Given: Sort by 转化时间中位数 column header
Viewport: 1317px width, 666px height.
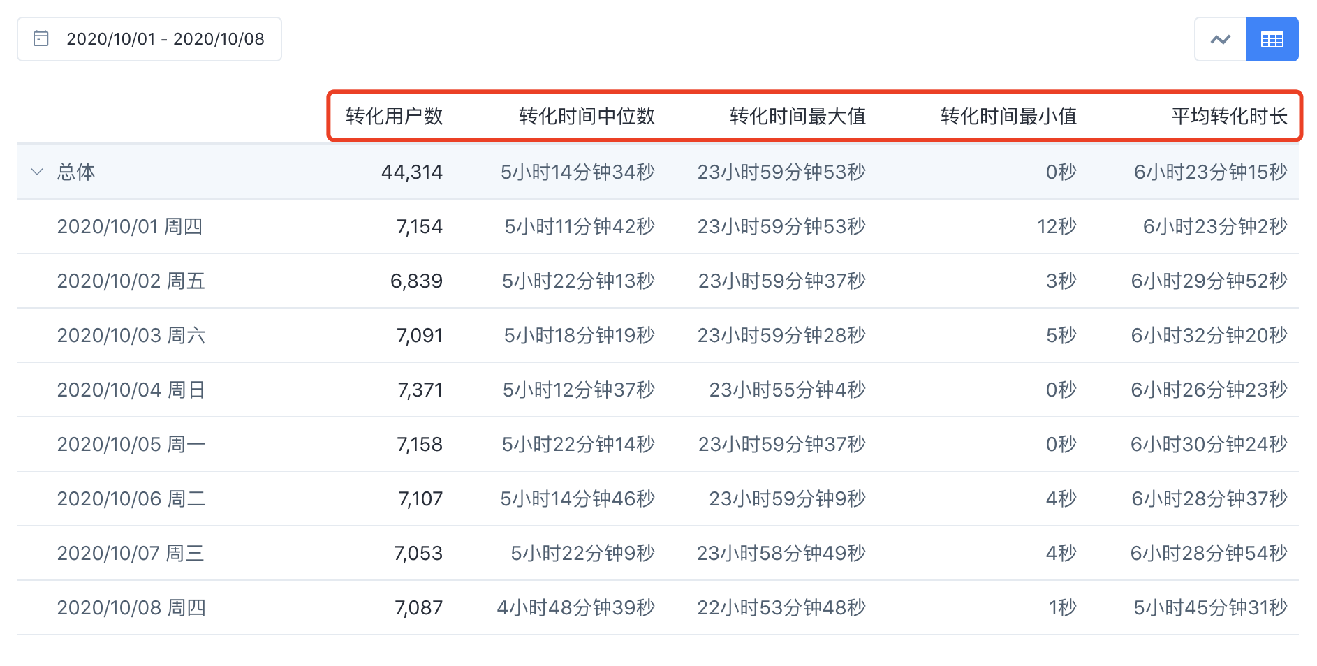Looking at the screenshot, I should pos(587,116).
